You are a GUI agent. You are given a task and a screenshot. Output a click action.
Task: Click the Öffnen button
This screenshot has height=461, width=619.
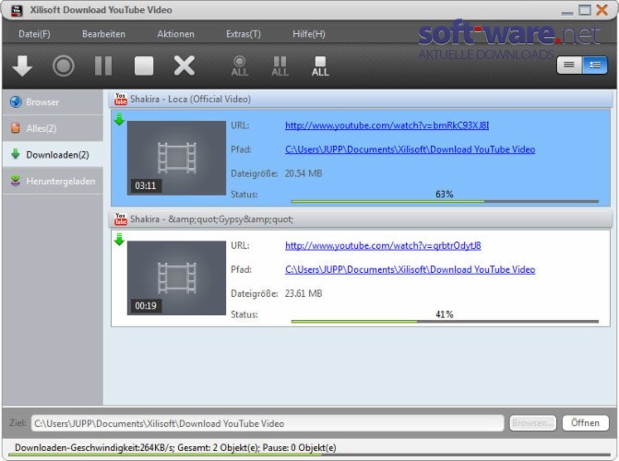585,423
